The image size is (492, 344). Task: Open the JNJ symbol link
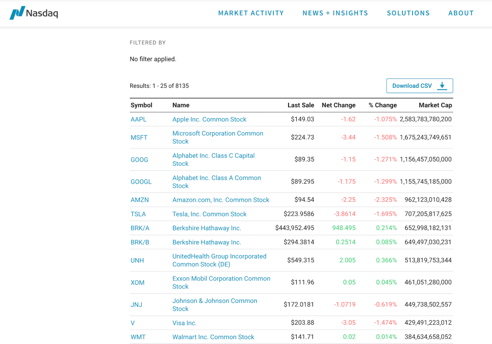pyautogui.click(x=136, y=305)
